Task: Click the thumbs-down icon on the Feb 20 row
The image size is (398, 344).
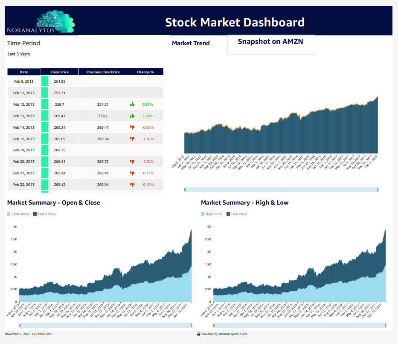Action: [132, 162]
